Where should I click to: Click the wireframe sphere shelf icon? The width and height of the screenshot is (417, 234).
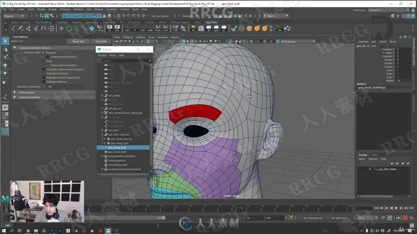click(242, 29)
